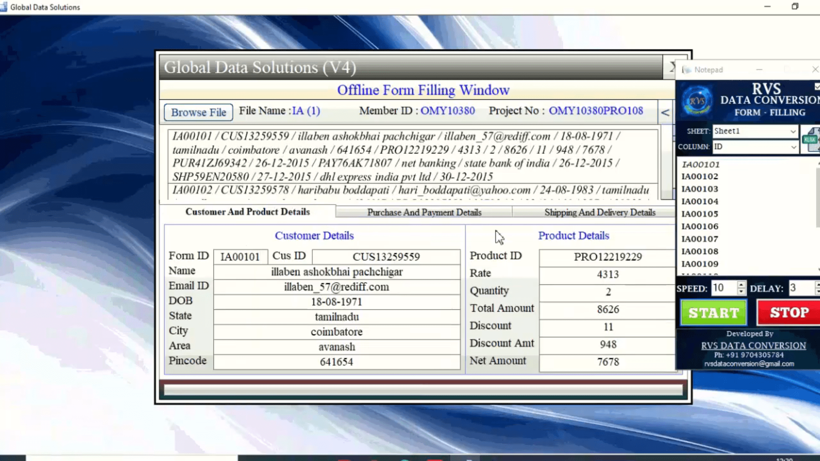Click the Global Data Solutions app icon
The image size is (820, 461).
coord(4,7)
